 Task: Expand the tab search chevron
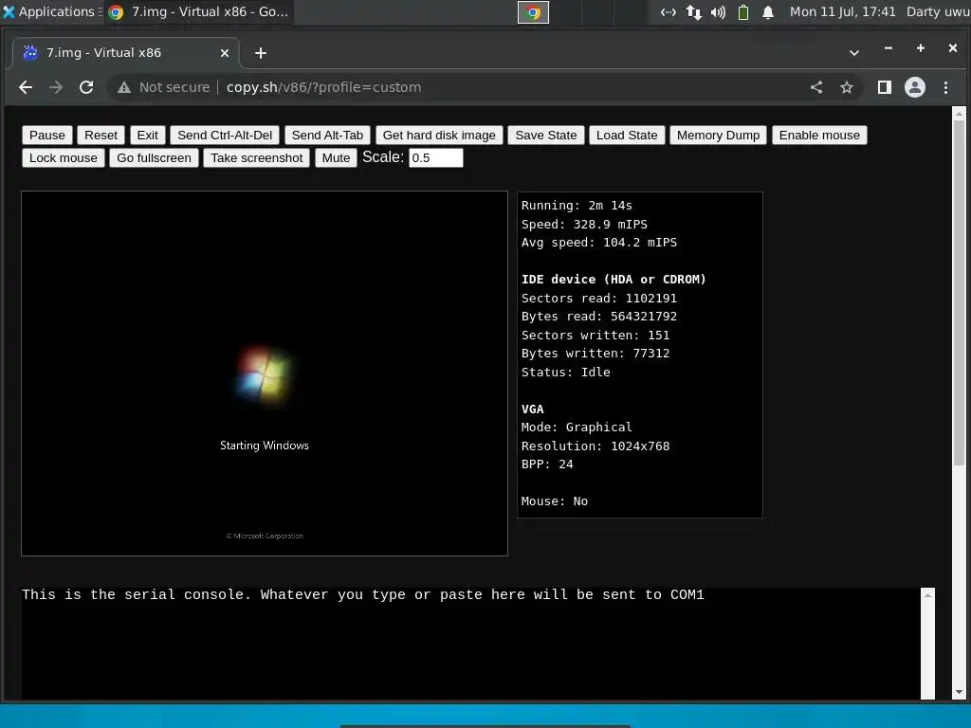tap(854, 53)
